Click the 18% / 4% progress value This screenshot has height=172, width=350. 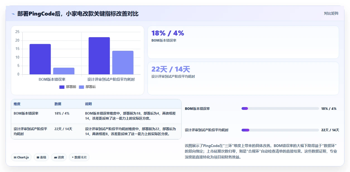(329, 109)
